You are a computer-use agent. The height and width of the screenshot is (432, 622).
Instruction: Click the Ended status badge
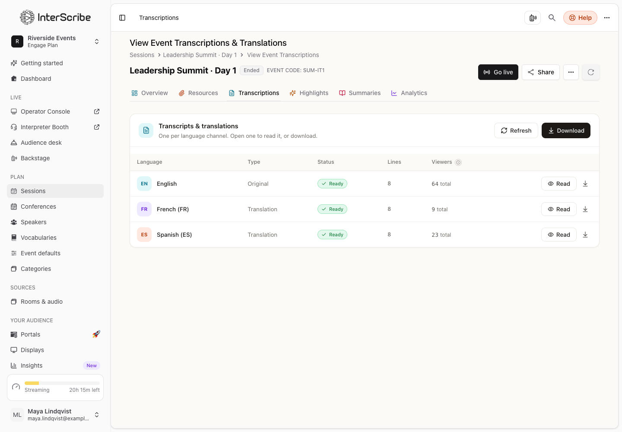(251, 70)
